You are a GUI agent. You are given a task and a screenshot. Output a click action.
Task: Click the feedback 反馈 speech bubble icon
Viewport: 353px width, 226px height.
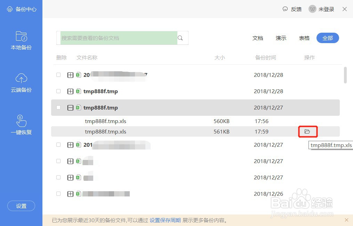click(x=285, y=9)
